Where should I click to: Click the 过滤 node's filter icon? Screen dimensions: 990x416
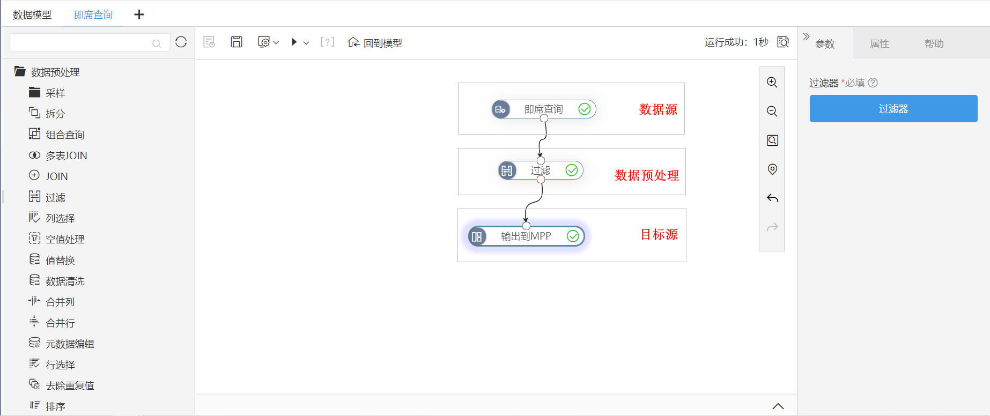507,170
